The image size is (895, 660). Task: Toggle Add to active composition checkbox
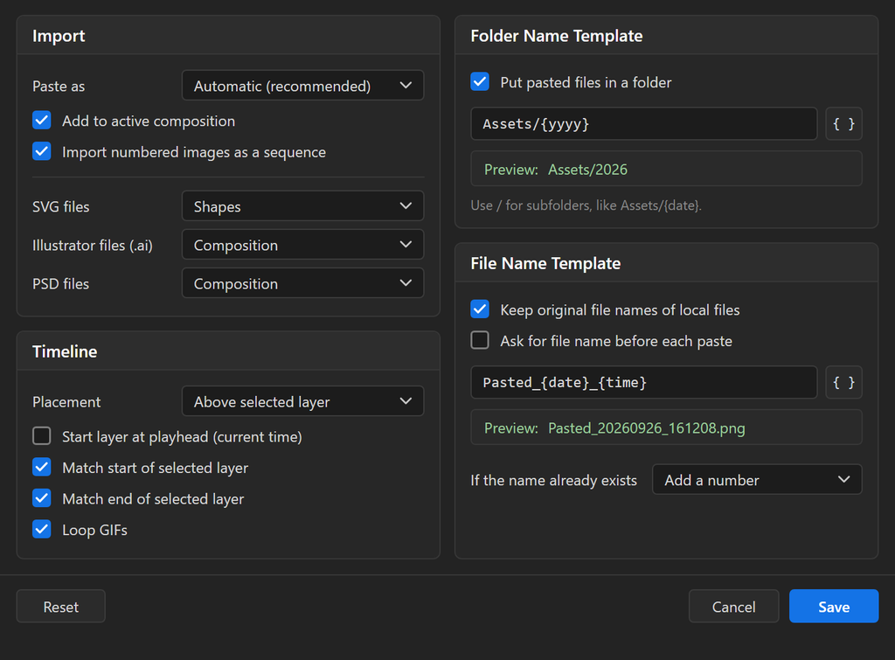coord(42,121)
